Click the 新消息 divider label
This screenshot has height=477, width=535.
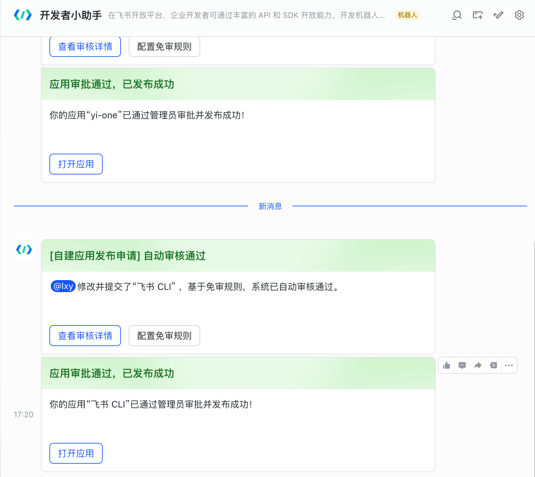[270, 206]
